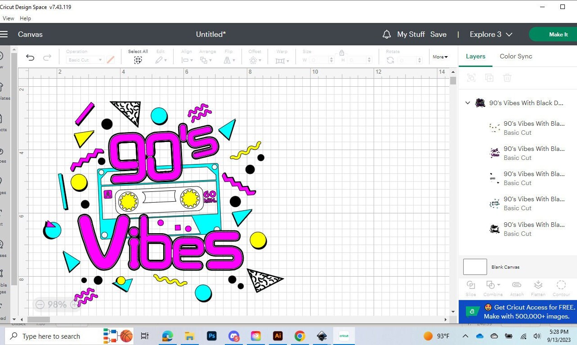Open the Explore 3 machine dropdown
577x345 pixels.
pyautogui.click(x=491, y=34)
